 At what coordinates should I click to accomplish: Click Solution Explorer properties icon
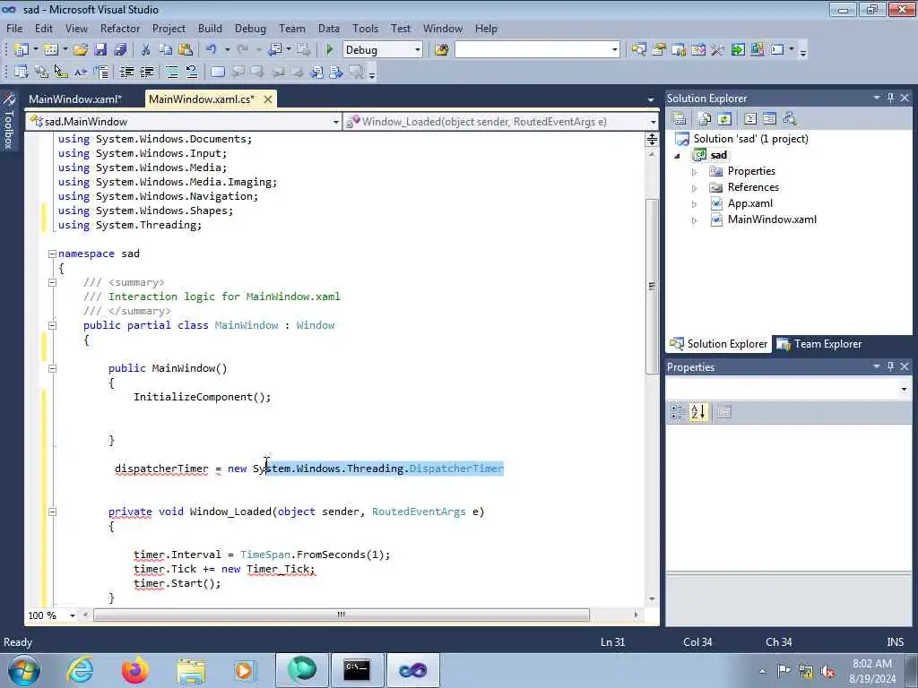tap(680, 119)
